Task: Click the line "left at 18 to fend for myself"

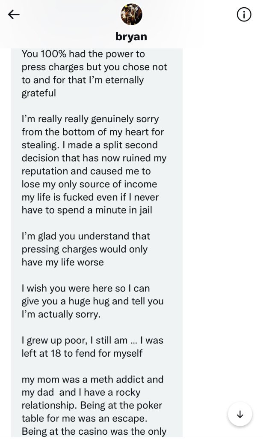Action: point(82,354)
